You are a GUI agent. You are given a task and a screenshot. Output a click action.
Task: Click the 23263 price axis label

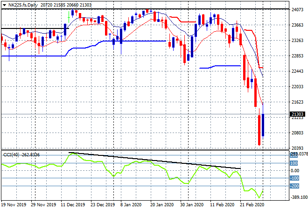coord(297,41)
